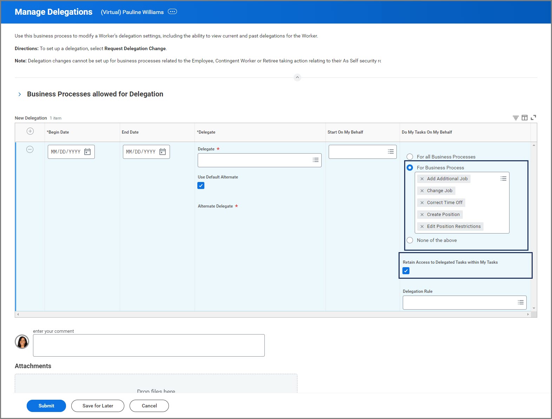The width and height of the screenshot is (552, 419).
Task: Open related actions ellipsis next to Pauline Williams
Action: 172,12
